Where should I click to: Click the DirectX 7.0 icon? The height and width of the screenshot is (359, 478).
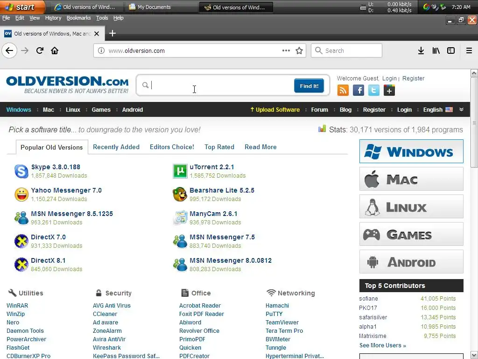pos(21,241)
